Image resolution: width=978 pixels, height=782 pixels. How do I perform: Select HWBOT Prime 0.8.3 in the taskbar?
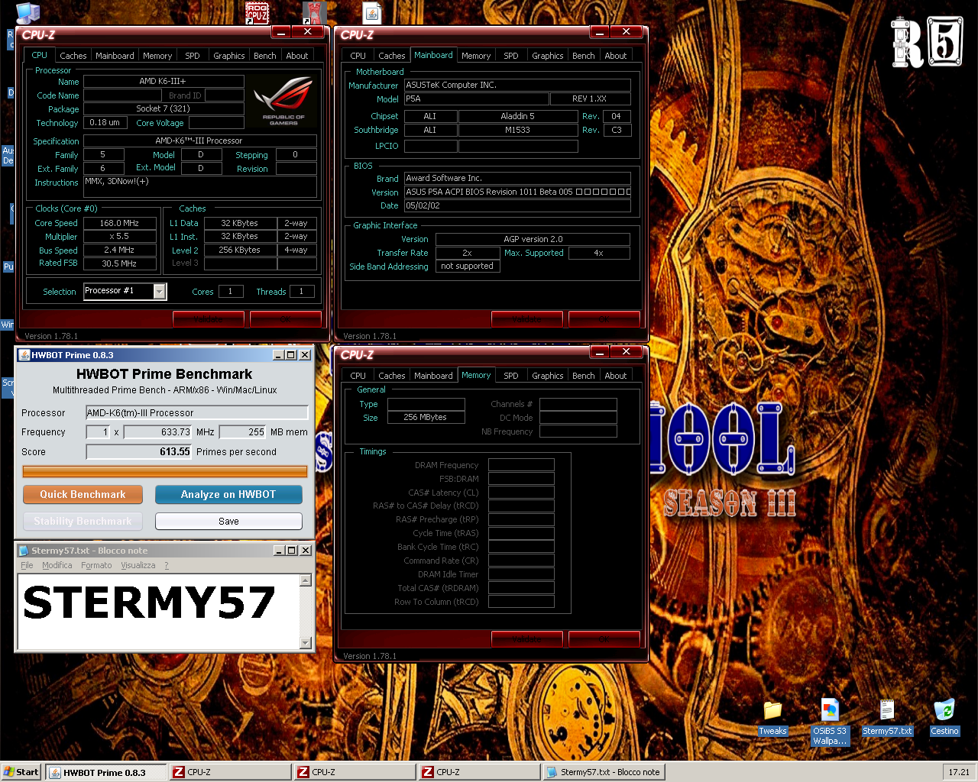(106, 772)
